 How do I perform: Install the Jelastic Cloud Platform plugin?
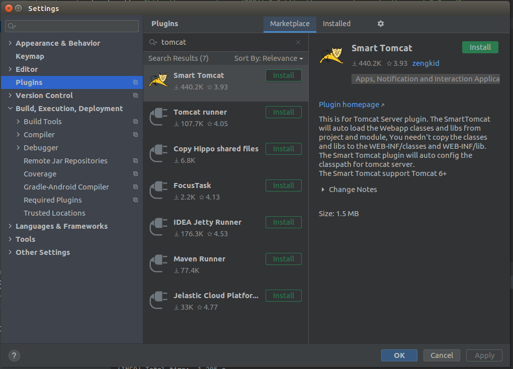click(x=283, y=296)
